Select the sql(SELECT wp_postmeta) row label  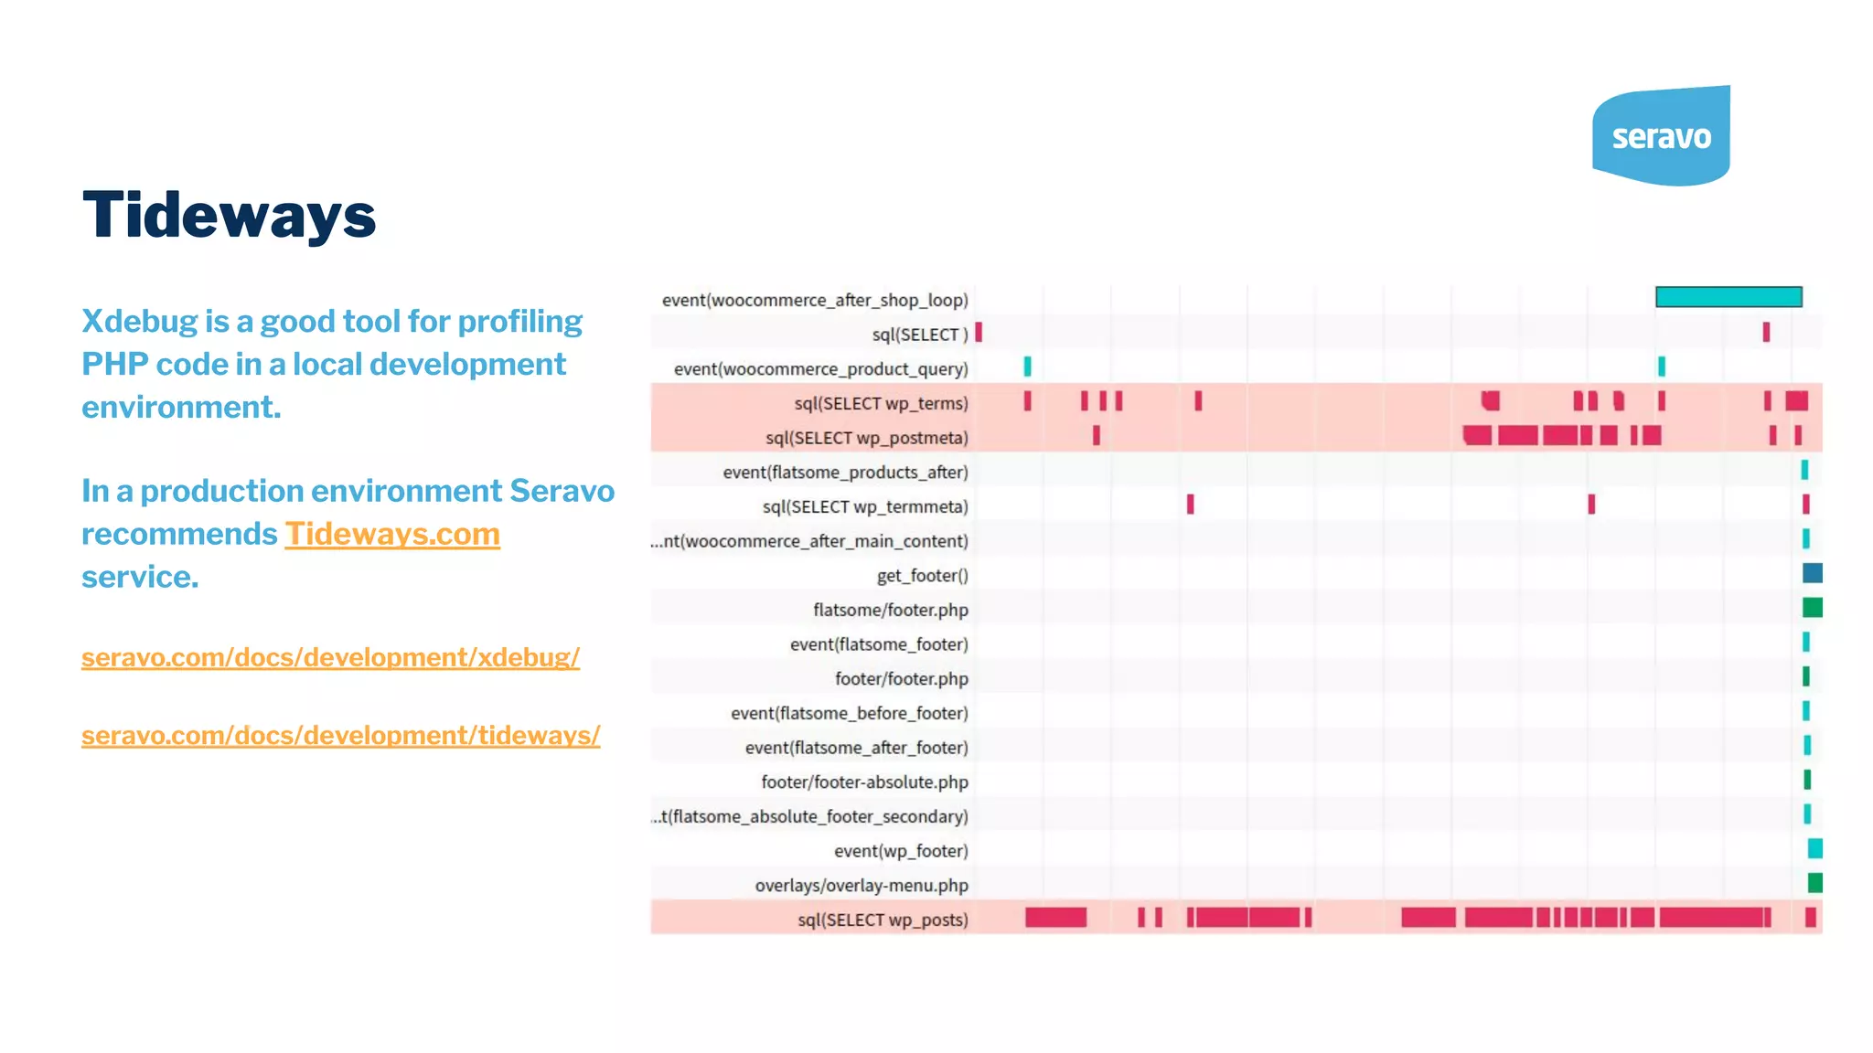[x=866, y=438]
